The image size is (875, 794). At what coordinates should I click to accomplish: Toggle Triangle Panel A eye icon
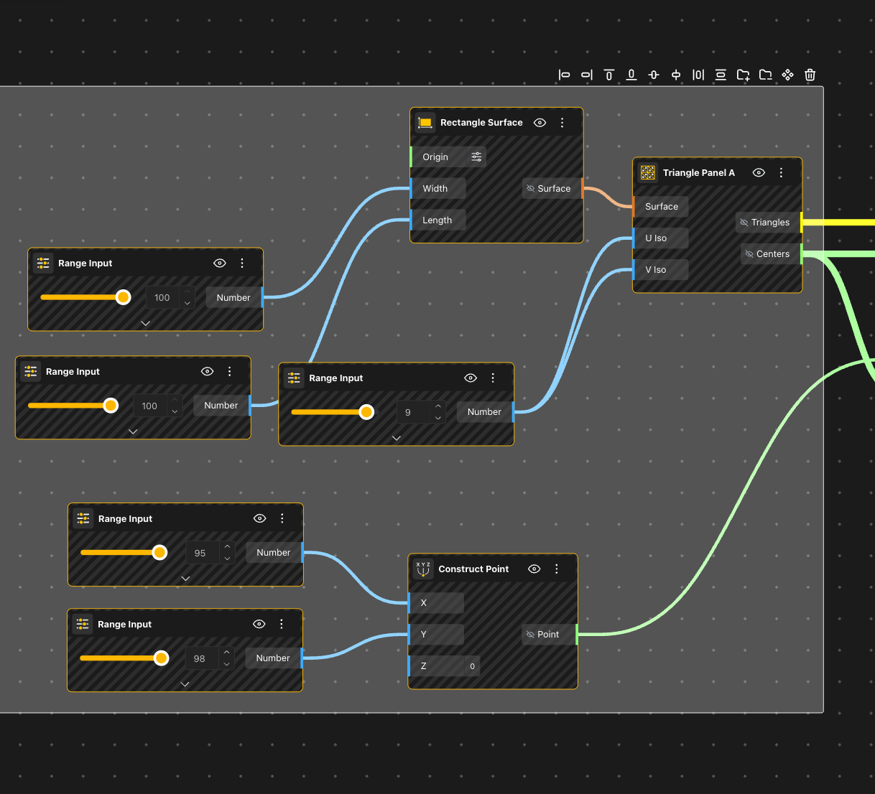click(x=759, y=173)
